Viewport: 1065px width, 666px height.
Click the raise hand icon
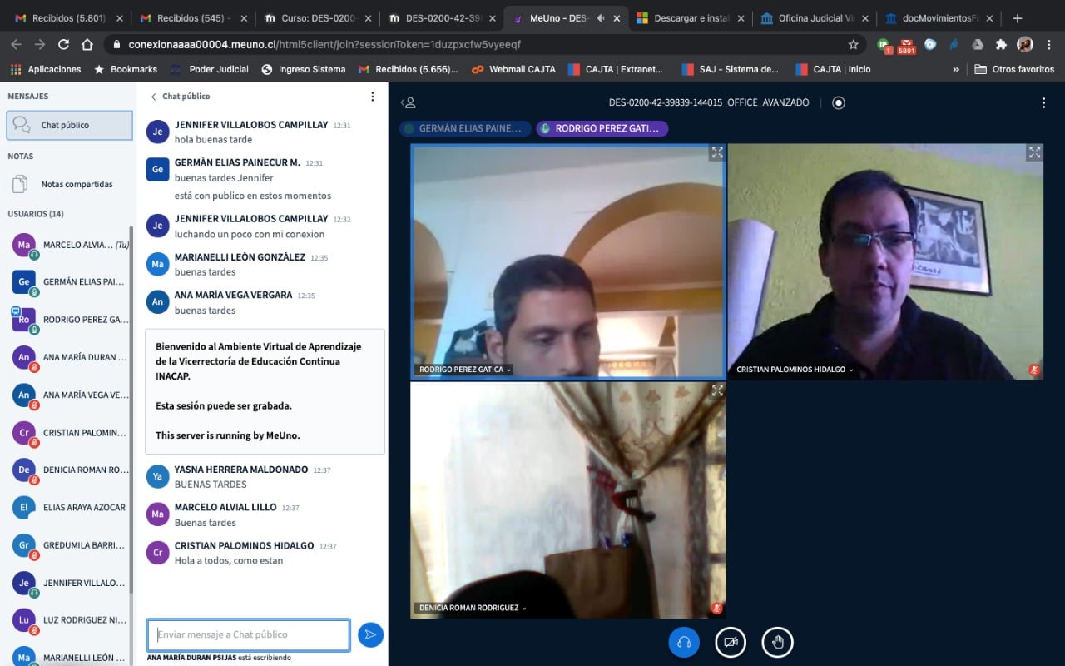pyautogui.click(x=778, y=642)
